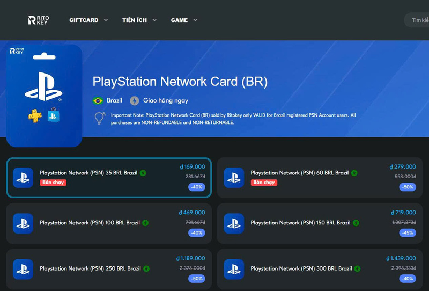Select the PSN 35 BRL Brazil card

click(109, 178)
